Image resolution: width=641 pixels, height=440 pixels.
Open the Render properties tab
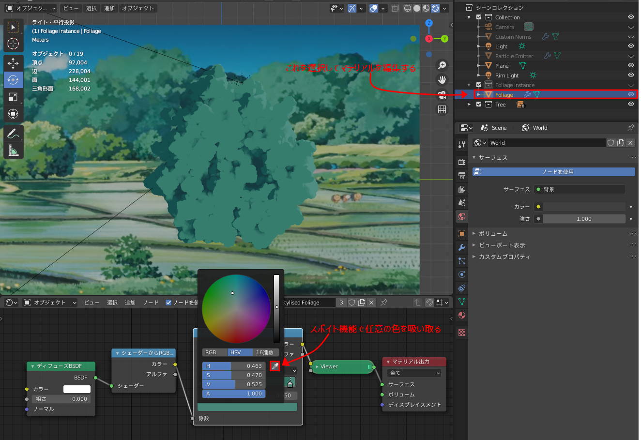click(x=462, y=162)
